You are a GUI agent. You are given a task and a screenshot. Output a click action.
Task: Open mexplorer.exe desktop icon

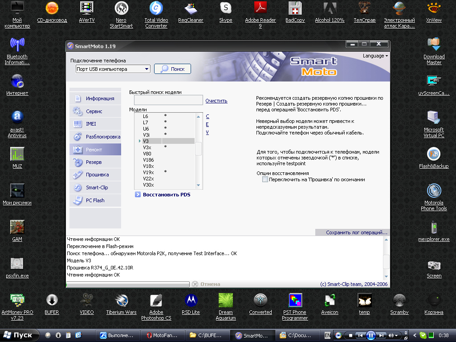[434, 231]
